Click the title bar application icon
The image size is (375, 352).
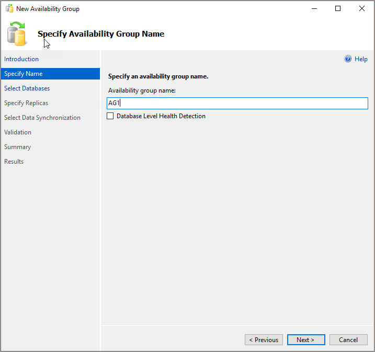click(9, 8)
